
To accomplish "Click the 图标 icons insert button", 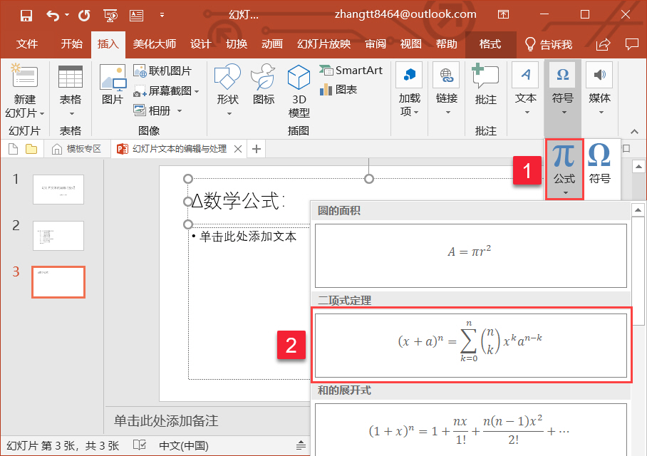I will pos(264,84).
